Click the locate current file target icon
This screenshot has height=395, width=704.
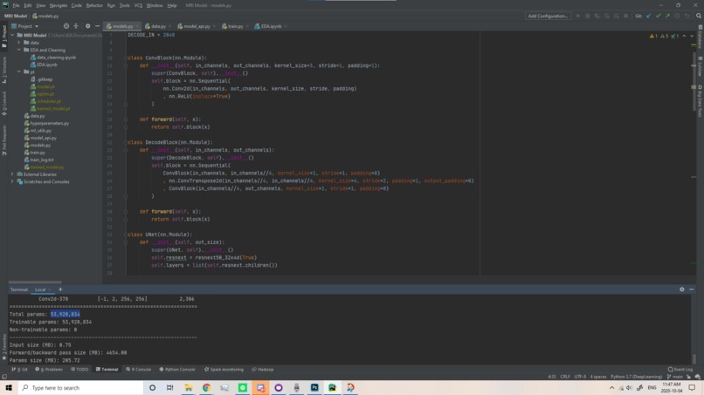[x=66, y=26]
